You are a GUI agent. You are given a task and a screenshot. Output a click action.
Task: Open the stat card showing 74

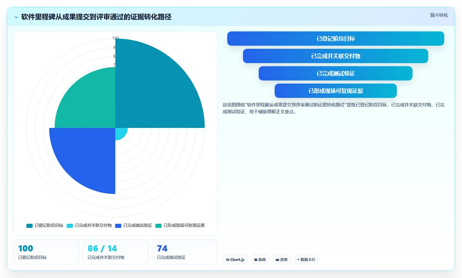[x=185, y=252]
